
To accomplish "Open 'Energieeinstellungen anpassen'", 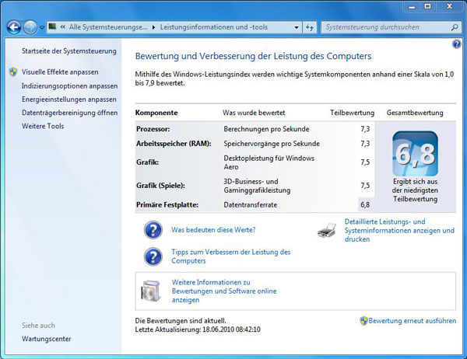I will [x=69, y=99].
